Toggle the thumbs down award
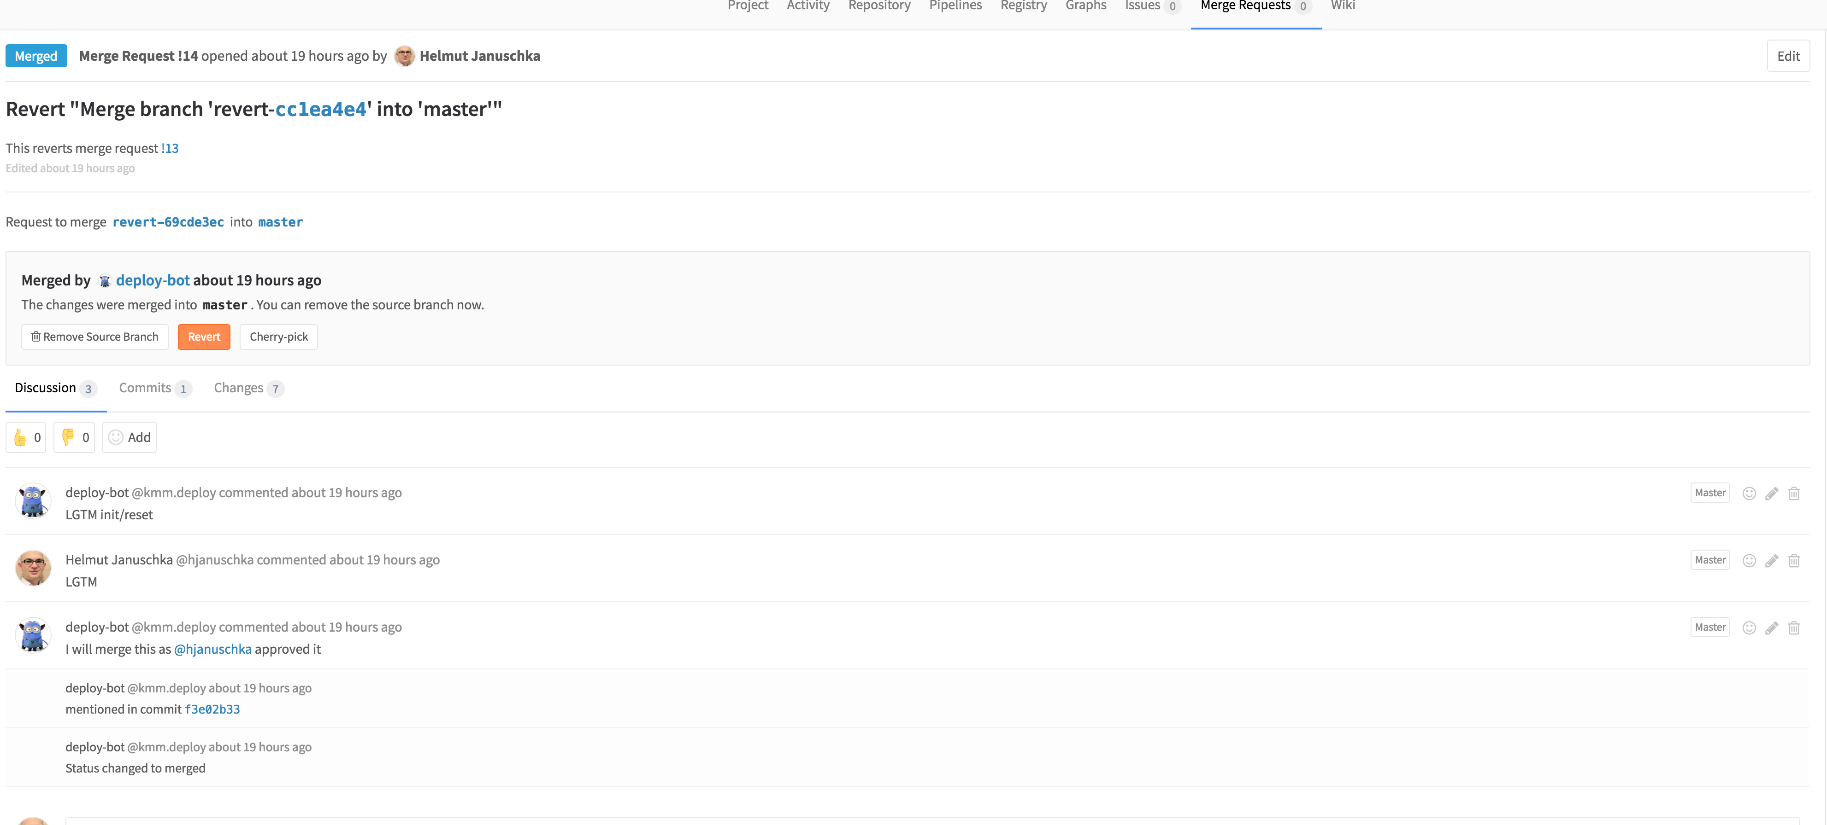 click(x=75, y=438)
